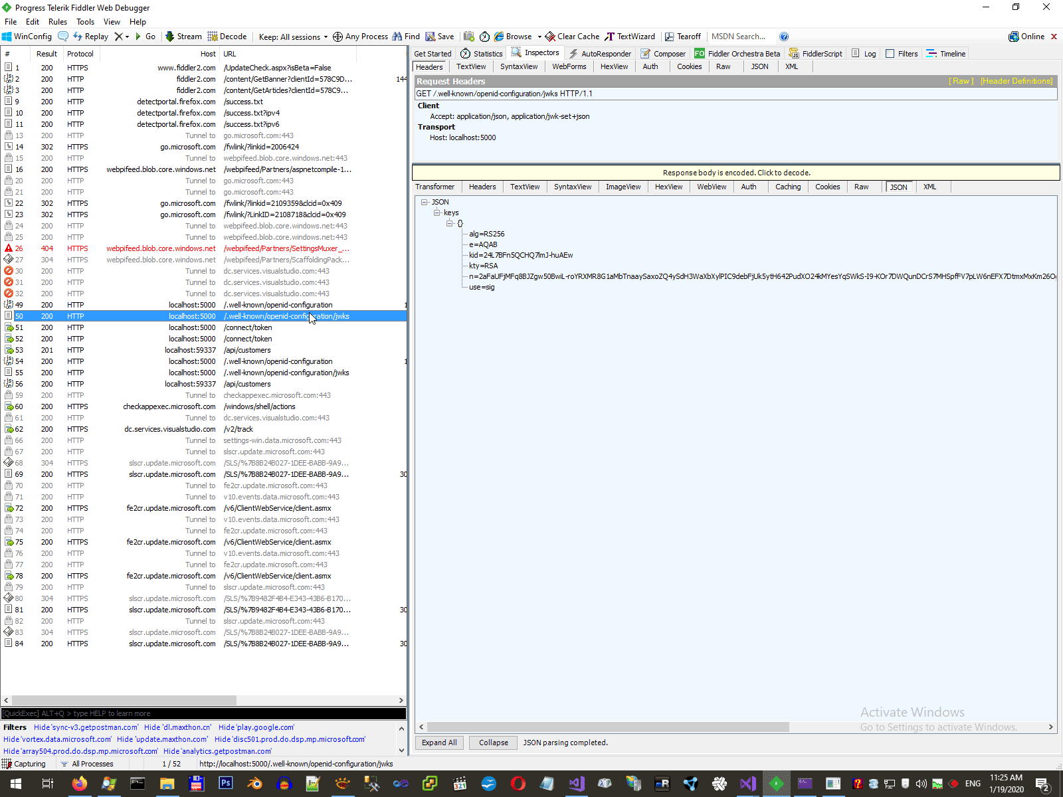
Task: Switch to the Statistics tab
Action: [482, 54]
